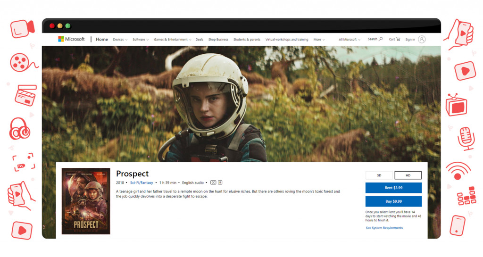Expand the Games & Entertainment menu
Viewport: 483px width, 257px height.
[x=173, y=40]
